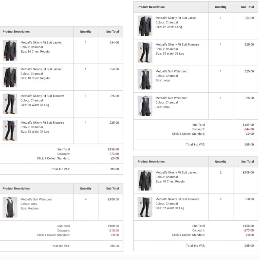260x260 pixels.
Task: Open the jacket title above Size: 36 Chest Regular
Action: click(41, 43)
